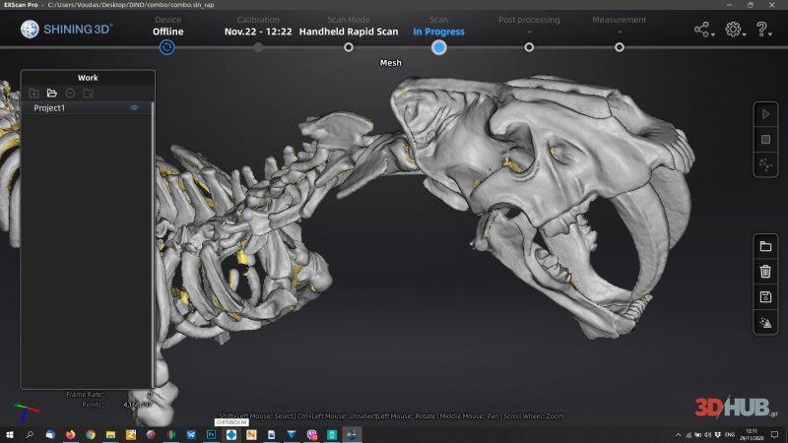Screen dimensions: 788x443
Task: Generate point cloud from right toolbar
Action: tap(765, 164)
